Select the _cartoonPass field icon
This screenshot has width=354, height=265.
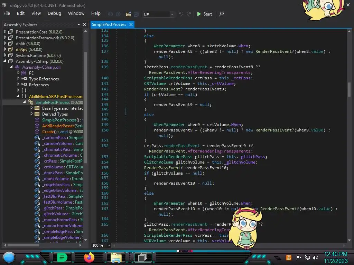point(37,138)
